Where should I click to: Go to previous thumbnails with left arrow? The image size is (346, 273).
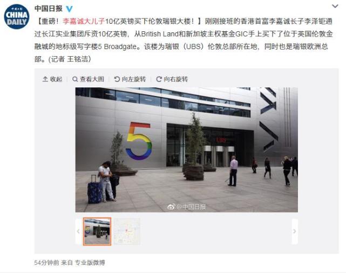(x=78, y=231)
